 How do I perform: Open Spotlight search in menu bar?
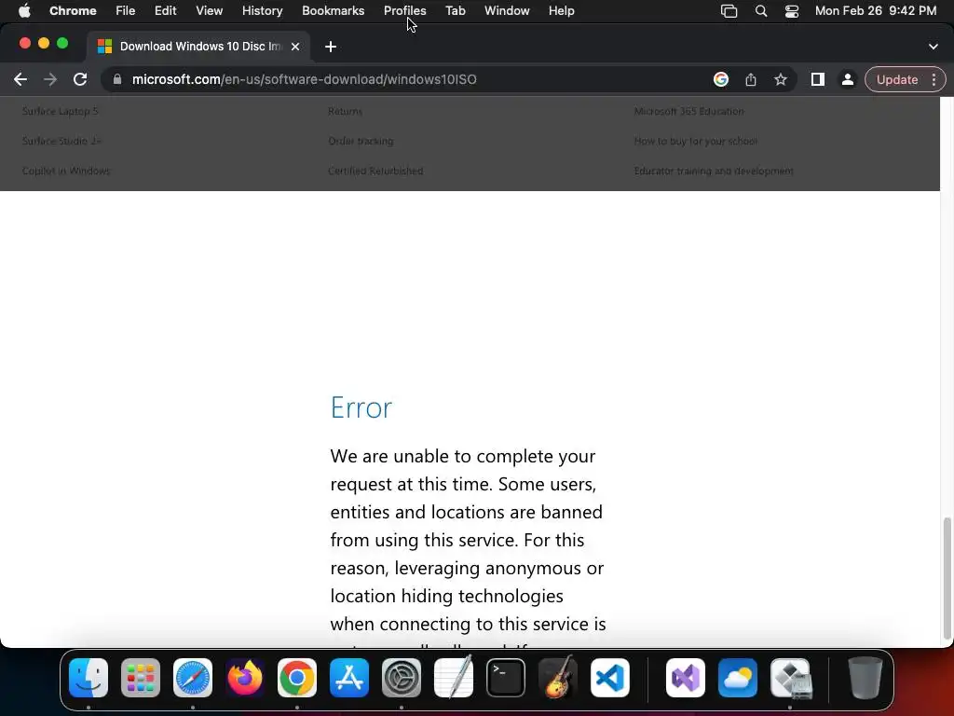point(760,11)
